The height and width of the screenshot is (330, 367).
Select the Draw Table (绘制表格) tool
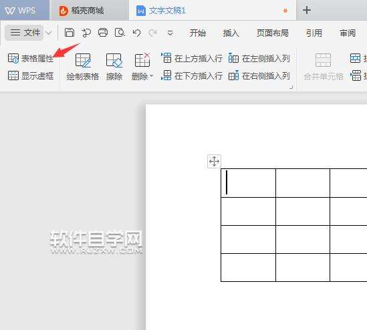click(x=83, y=67)
